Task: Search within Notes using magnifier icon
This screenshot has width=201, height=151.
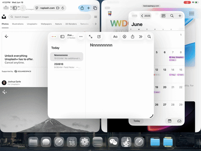Action: [149, 36]
